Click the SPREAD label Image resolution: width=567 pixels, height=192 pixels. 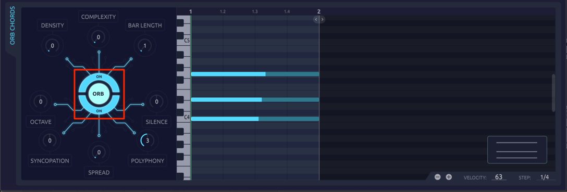pos(98,173)
